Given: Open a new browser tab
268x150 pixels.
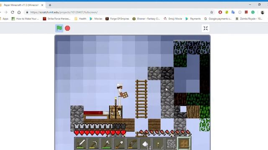Looking at the screenshot, I should [50, 5].
